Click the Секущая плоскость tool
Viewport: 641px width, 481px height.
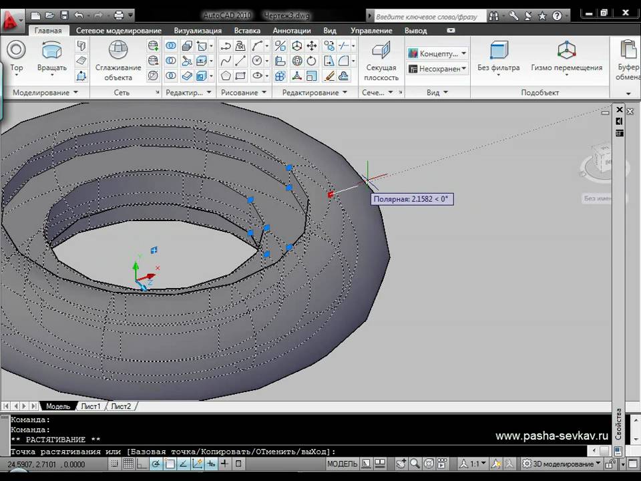click(381, 61)
